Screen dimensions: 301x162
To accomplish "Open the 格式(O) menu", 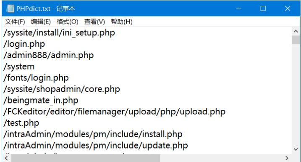I will 68,22.
